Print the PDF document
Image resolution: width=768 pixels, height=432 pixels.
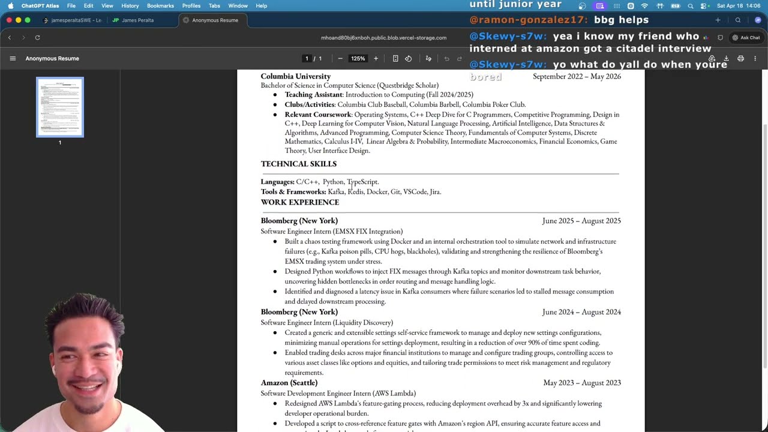[740, 58]
